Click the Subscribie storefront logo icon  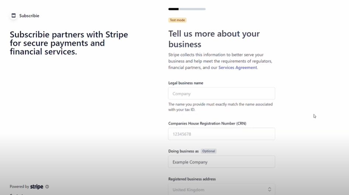[x=14, y=16]
